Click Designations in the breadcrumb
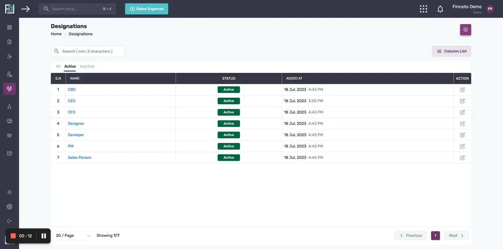 pyautogui.click(x=81, y=34)
